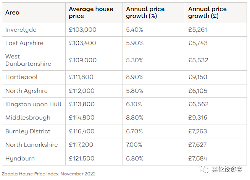Click the Average house price column header
The image size is (250, 180).
click(91, 13)
